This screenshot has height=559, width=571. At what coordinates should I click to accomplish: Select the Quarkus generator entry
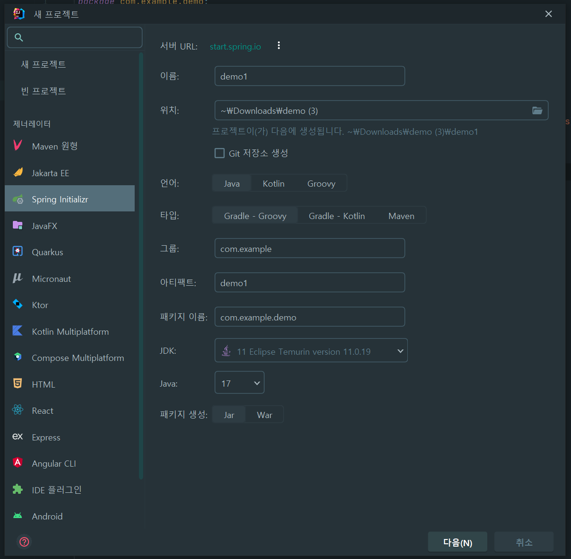tap(70, 252)
